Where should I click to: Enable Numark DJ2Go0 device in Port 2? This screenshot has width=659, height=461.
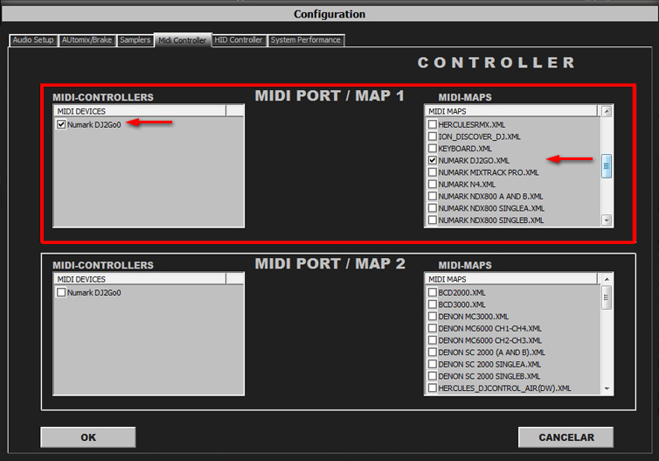point(61,293)
